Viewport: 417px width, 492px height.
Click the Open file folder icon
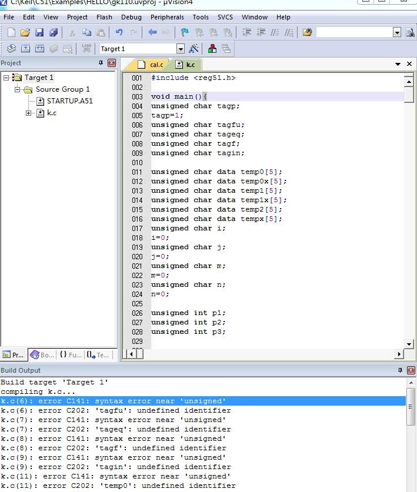(25, 32)
